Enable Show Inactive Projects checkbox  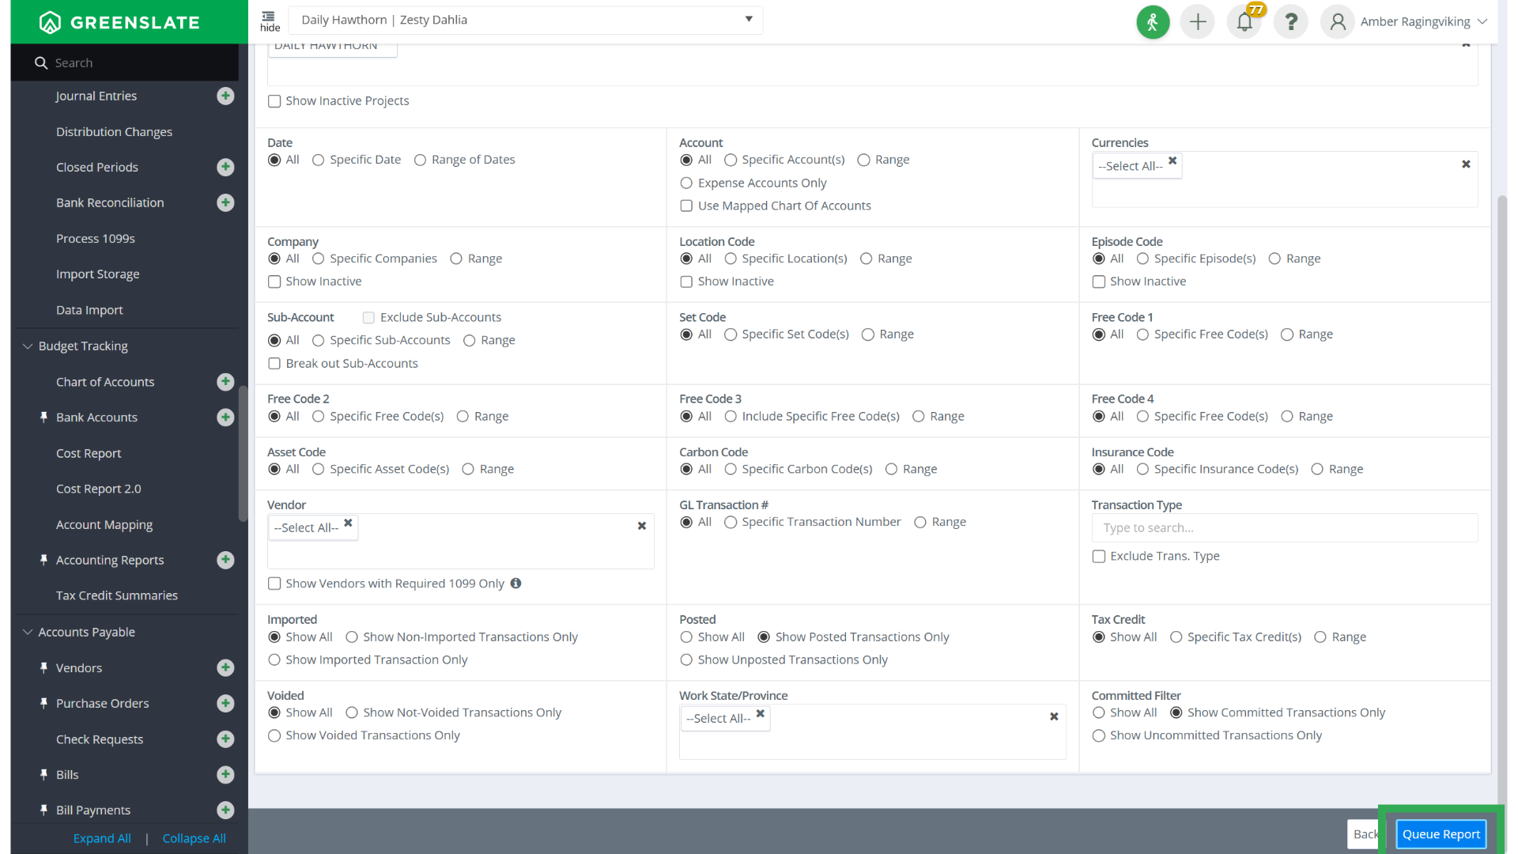[274, 101]
